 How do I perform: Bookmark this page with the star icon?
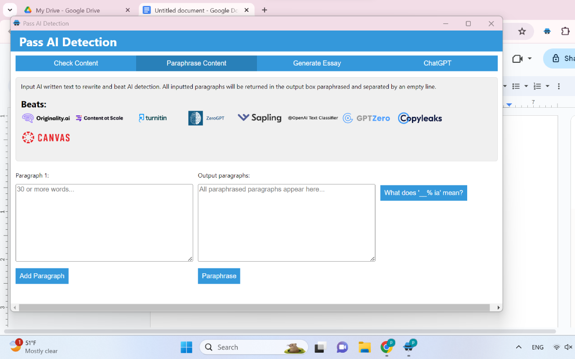[522, 31]
